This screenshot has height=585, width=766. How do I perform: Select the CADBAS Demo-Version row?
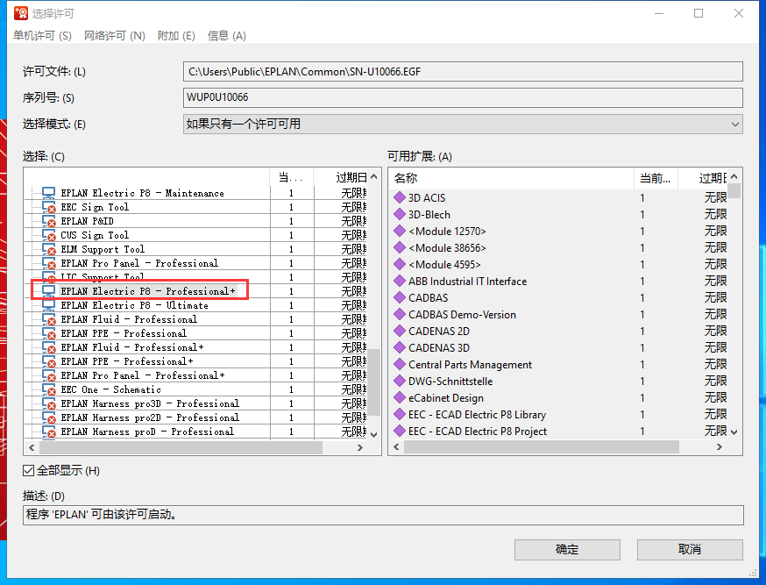click(x=558, y=314)
